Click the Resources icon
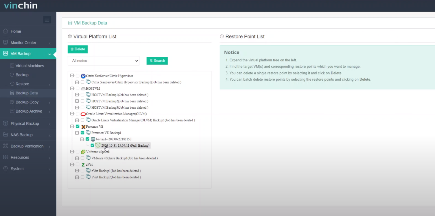 (5, 157)
